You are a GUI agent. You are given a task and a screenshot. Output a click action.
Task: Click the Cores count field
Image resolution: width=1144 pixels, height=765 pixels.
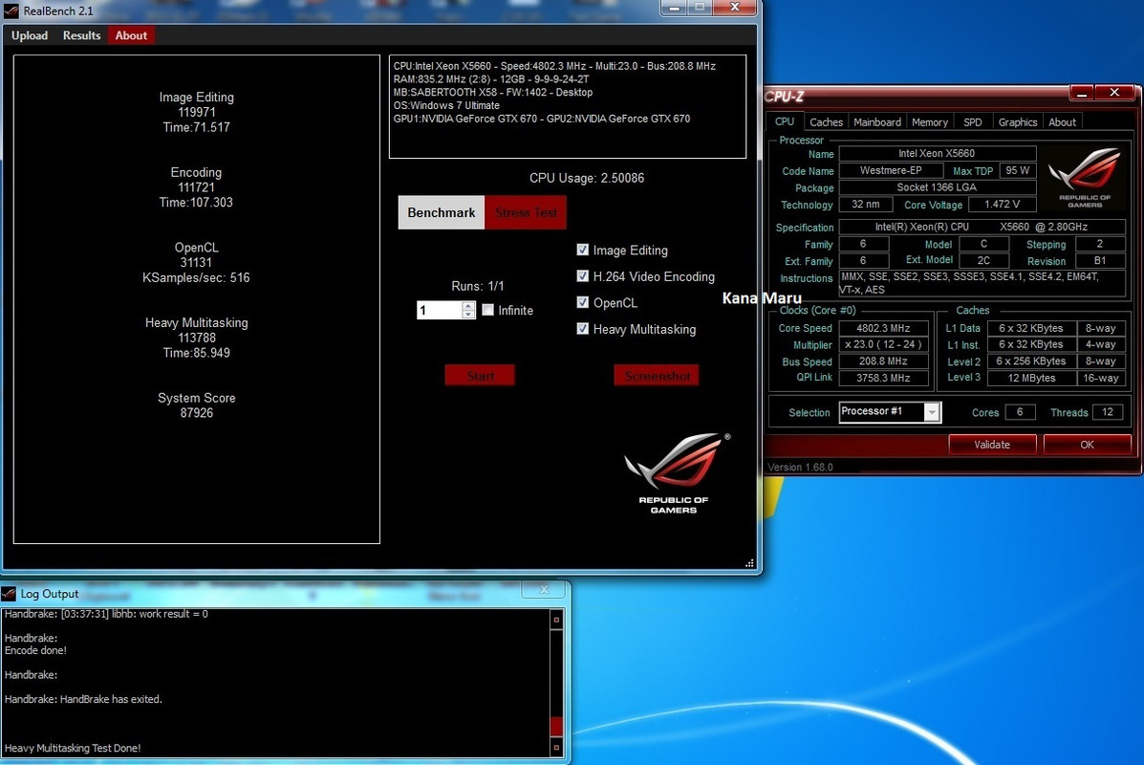[x=1019, y=412]
